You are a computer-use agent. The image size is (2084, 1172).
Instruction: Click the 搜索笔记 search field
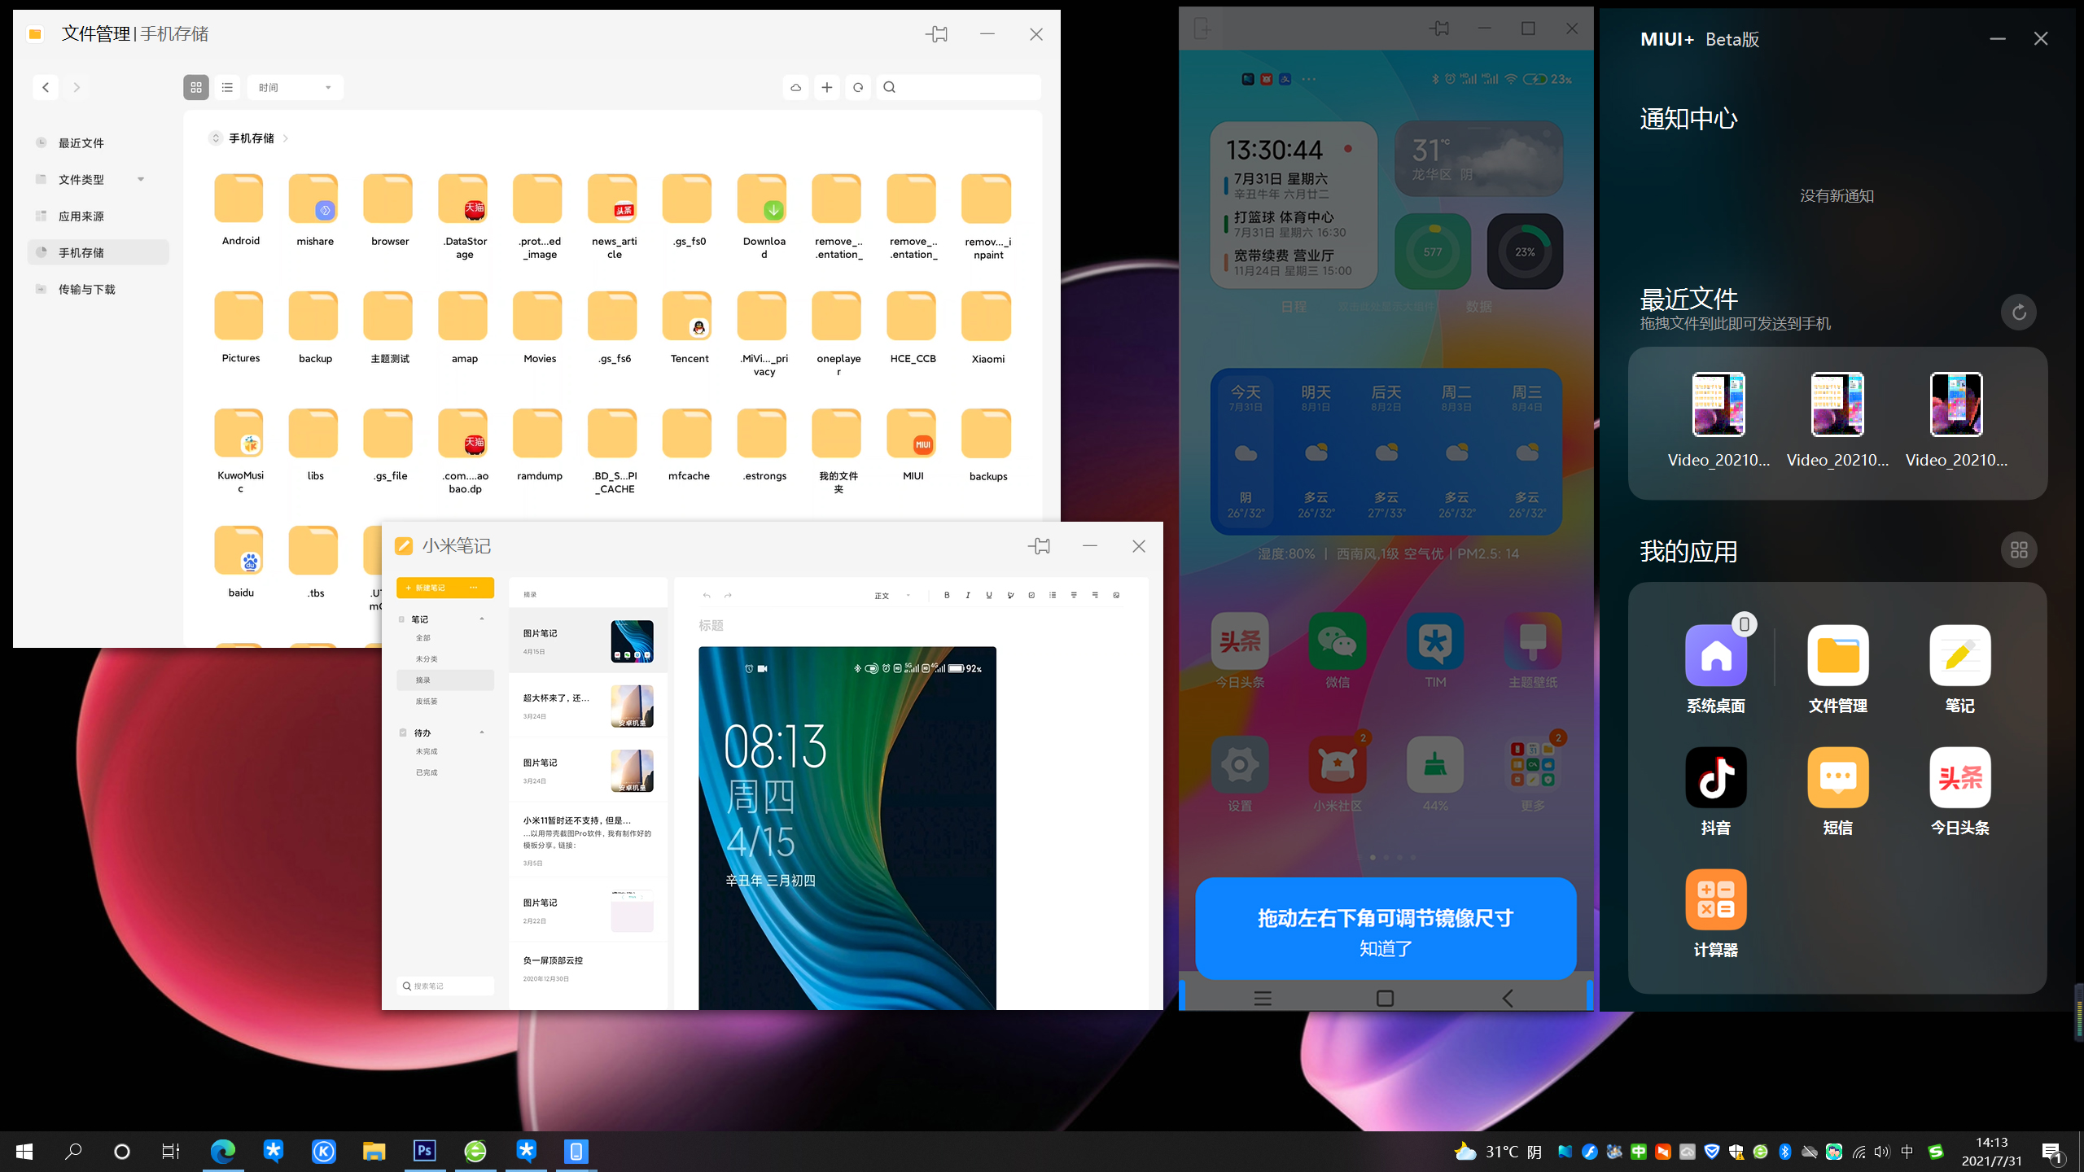click(445, 986)
